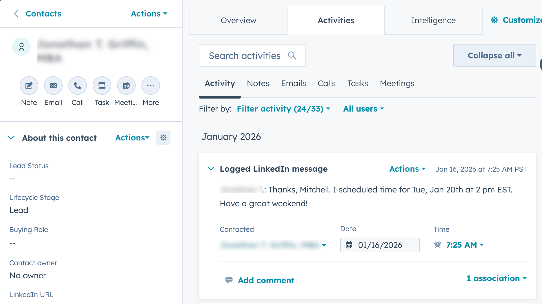This screenshot has height=304, width=542.
Task: Click the Call phone icon
Action: coord(78,86)
